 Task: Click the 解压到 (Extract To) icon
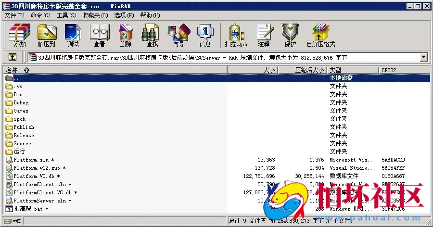[x=47, y=35]
